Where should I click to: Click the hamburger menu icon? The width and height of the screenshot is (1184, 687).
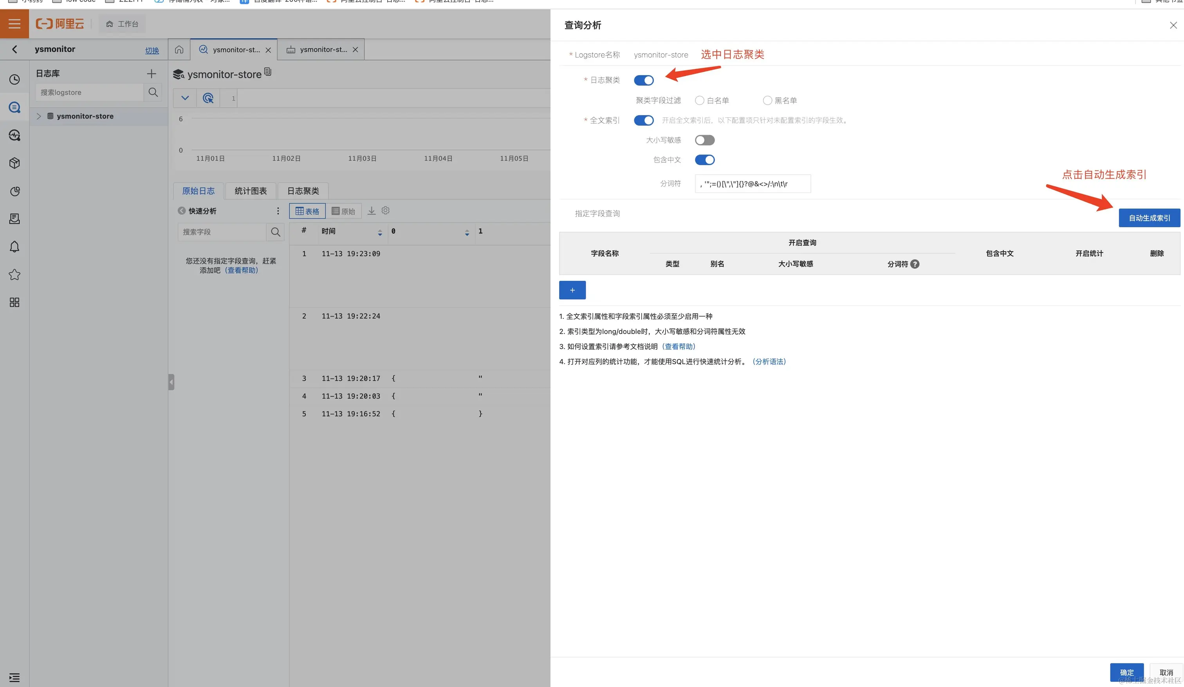[14, 23]
